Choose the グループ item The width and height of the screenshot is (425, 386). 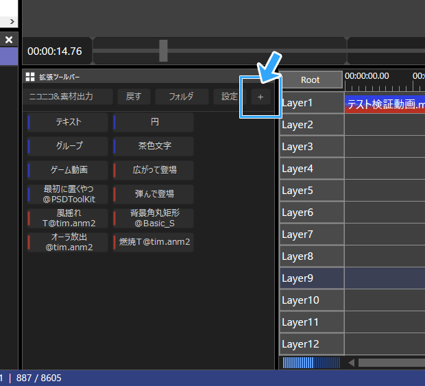pos(68,146)
